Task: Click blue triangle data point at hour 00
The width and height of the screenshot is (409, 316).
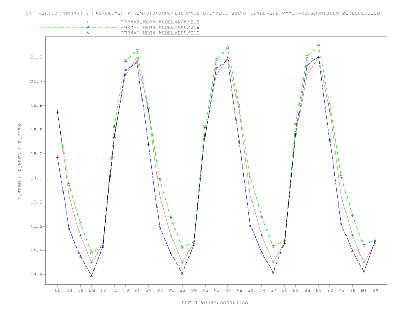Action: [x=58, y=157]
